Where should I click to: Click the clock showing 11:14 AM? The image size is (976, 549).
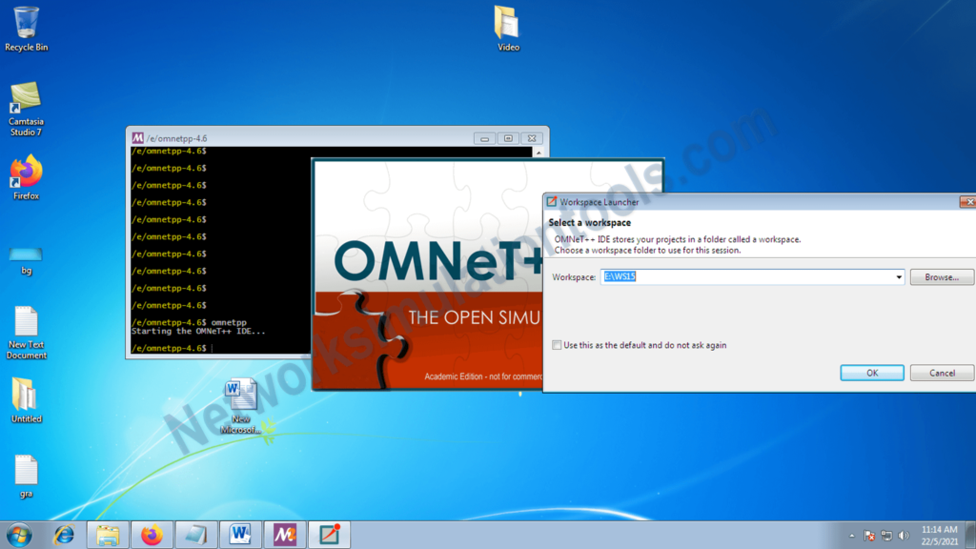click(x=939, y=535)
